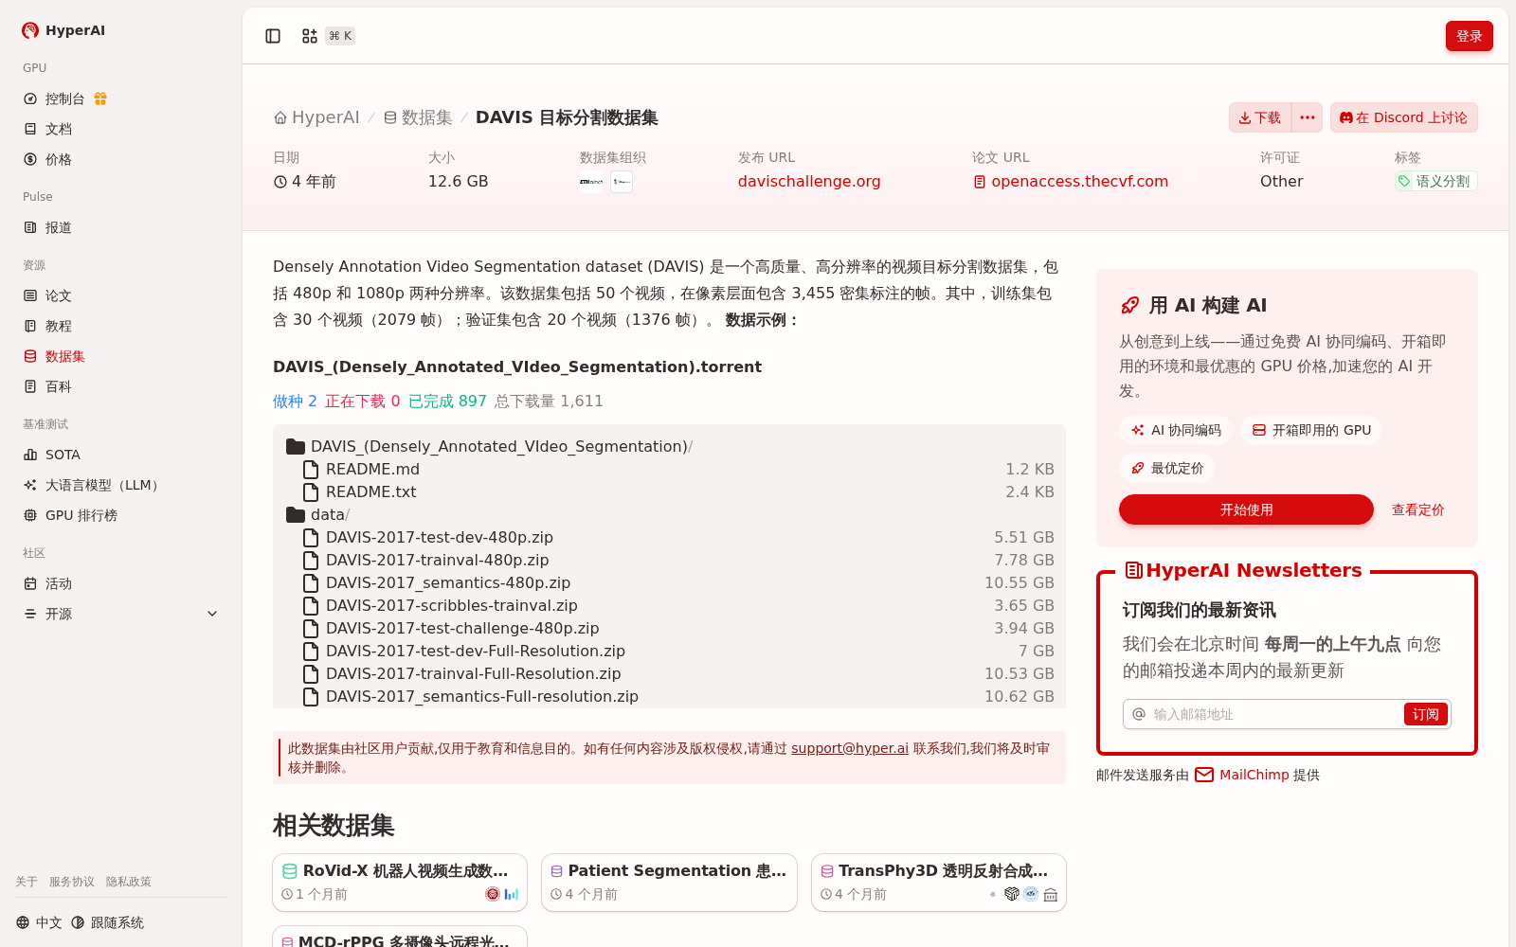
Task: Open the command palette grid icon
Action: pyautogui.click(x=310, y=36)
